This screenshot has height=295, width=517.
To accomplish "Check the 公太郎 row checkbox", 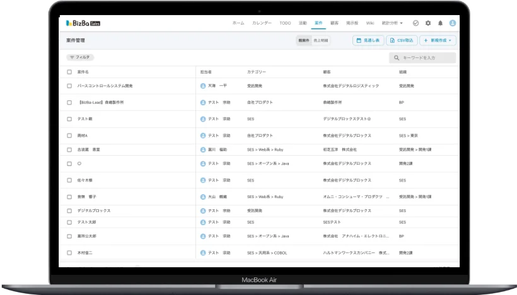I will tap(69, 236).
